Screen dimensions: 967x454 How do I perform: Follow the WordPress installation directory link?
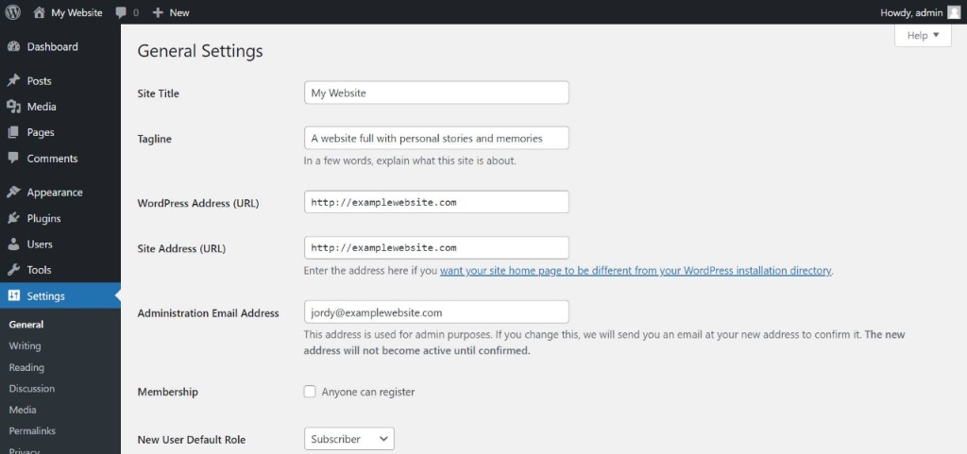pos(636,271)
